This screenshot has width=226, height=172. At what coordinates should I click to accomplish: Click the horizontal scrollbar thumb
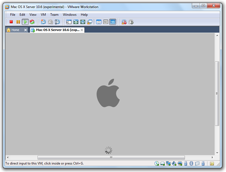point(111,157)
